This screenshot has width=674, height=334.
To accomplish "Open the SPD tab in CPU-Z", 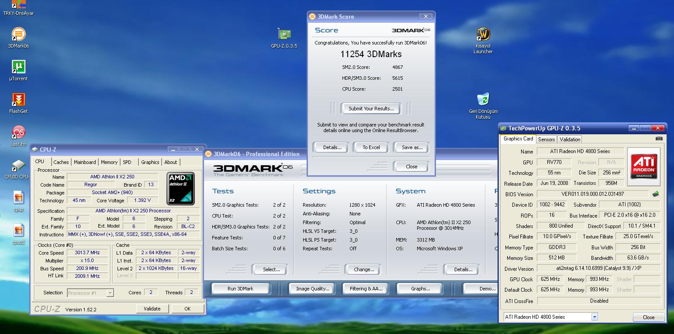I will point(127,162).
